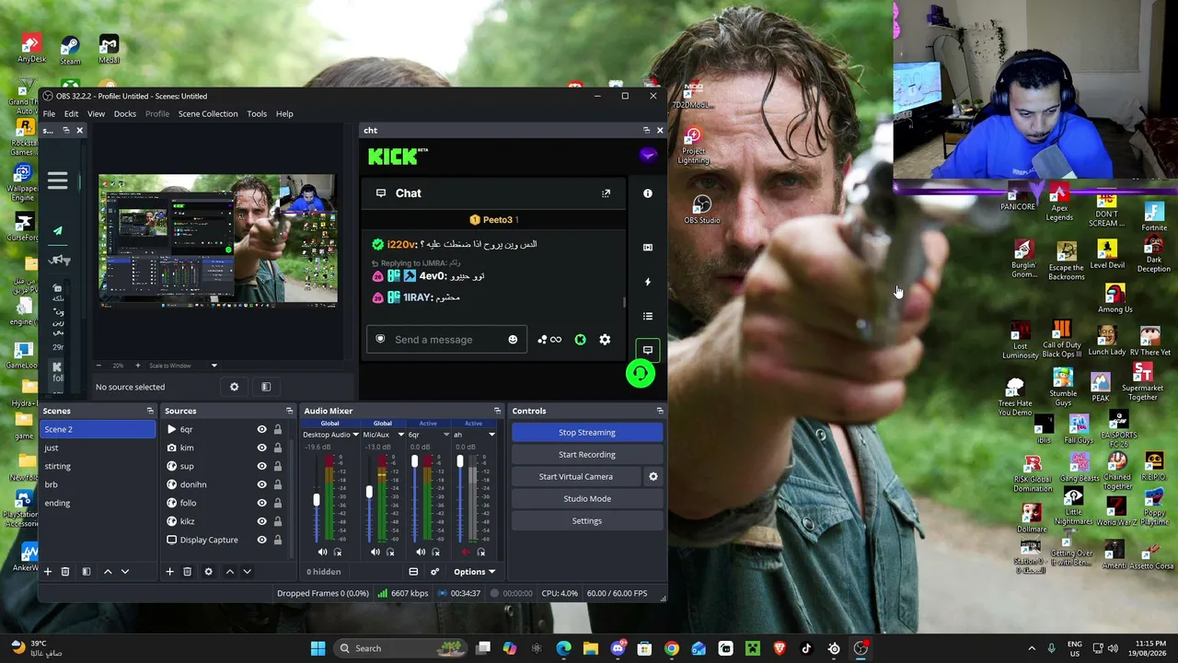Click Stop Streaming
The width and height of the screenshot is (1178, 663).
tap(587, 433)
